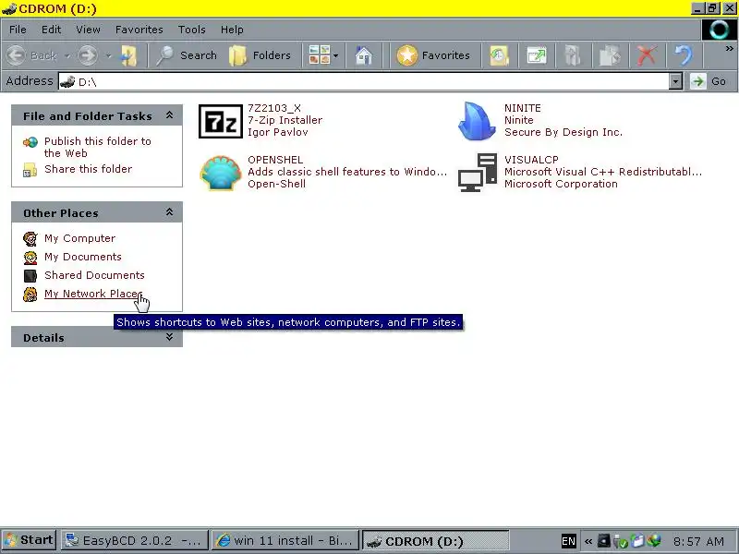This screenshot has height=554, width=739.
Task: Click Share this folder link
Action: [x=88, y=169]
